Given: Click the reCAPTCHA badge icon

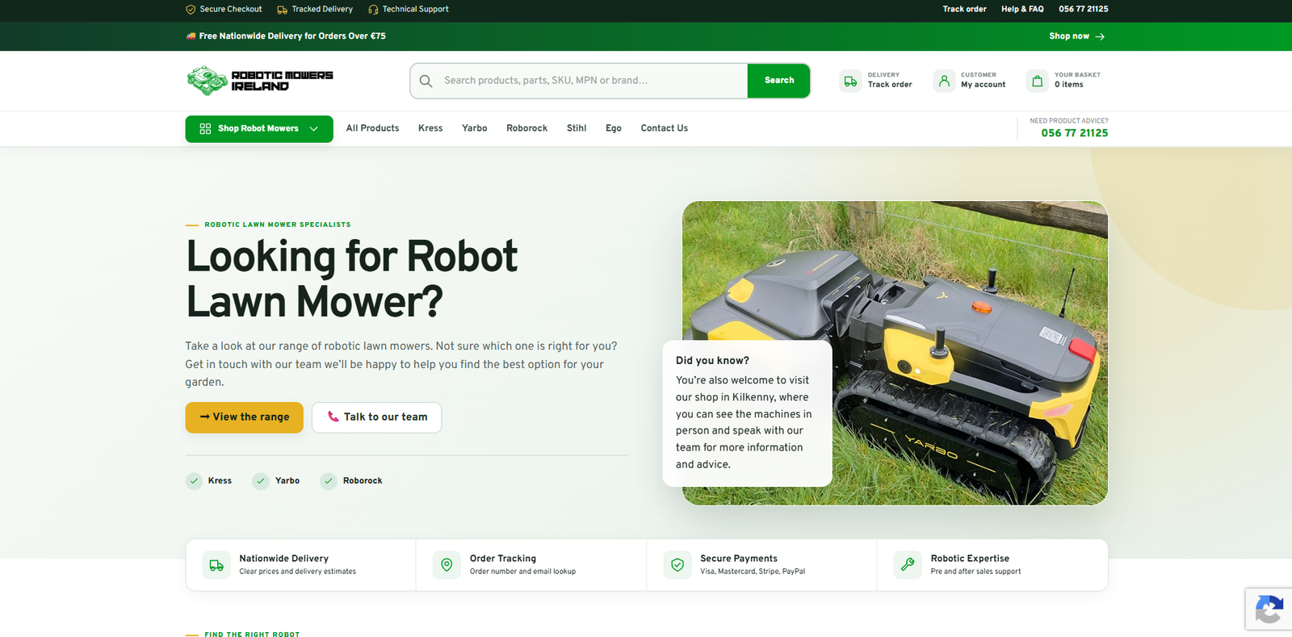Looking at the screenshot, I should click(1269, 610).
